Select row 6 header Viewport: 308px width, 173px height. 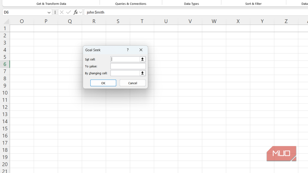pyautogui.click(x=5, y=64)
